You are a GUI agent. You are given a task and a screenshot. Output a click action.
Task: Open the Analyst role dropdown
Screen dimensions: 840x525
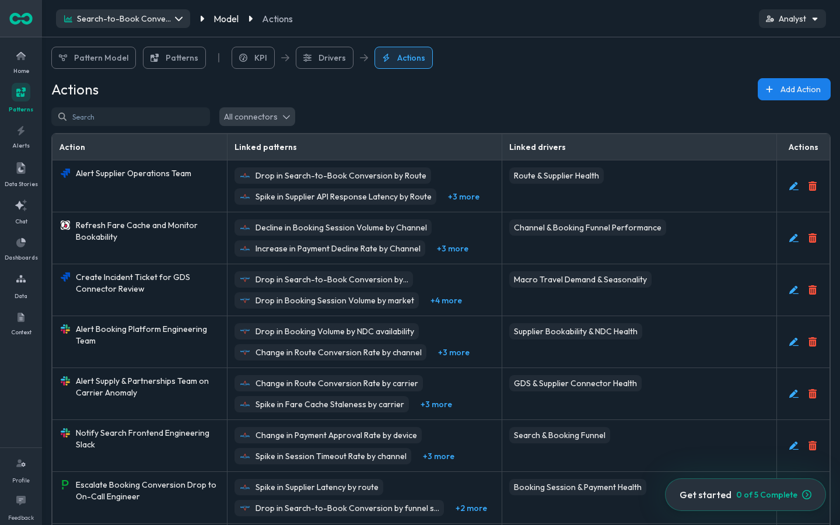[792, 19]
